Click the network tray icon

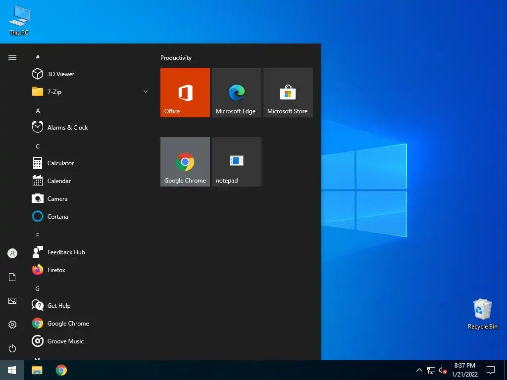pos(431,370)
